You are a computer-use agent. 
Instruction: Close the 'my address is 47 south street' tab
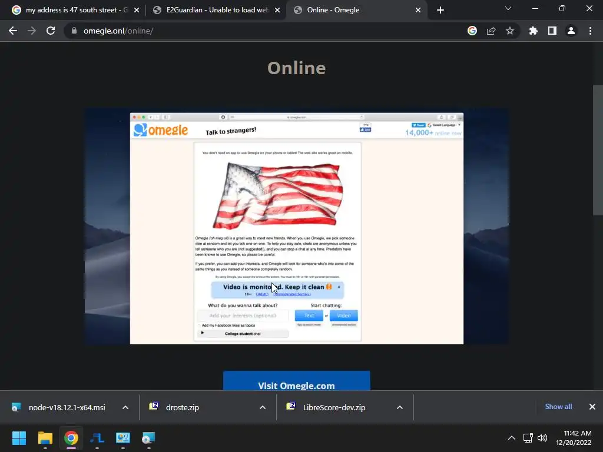[137, 10]
